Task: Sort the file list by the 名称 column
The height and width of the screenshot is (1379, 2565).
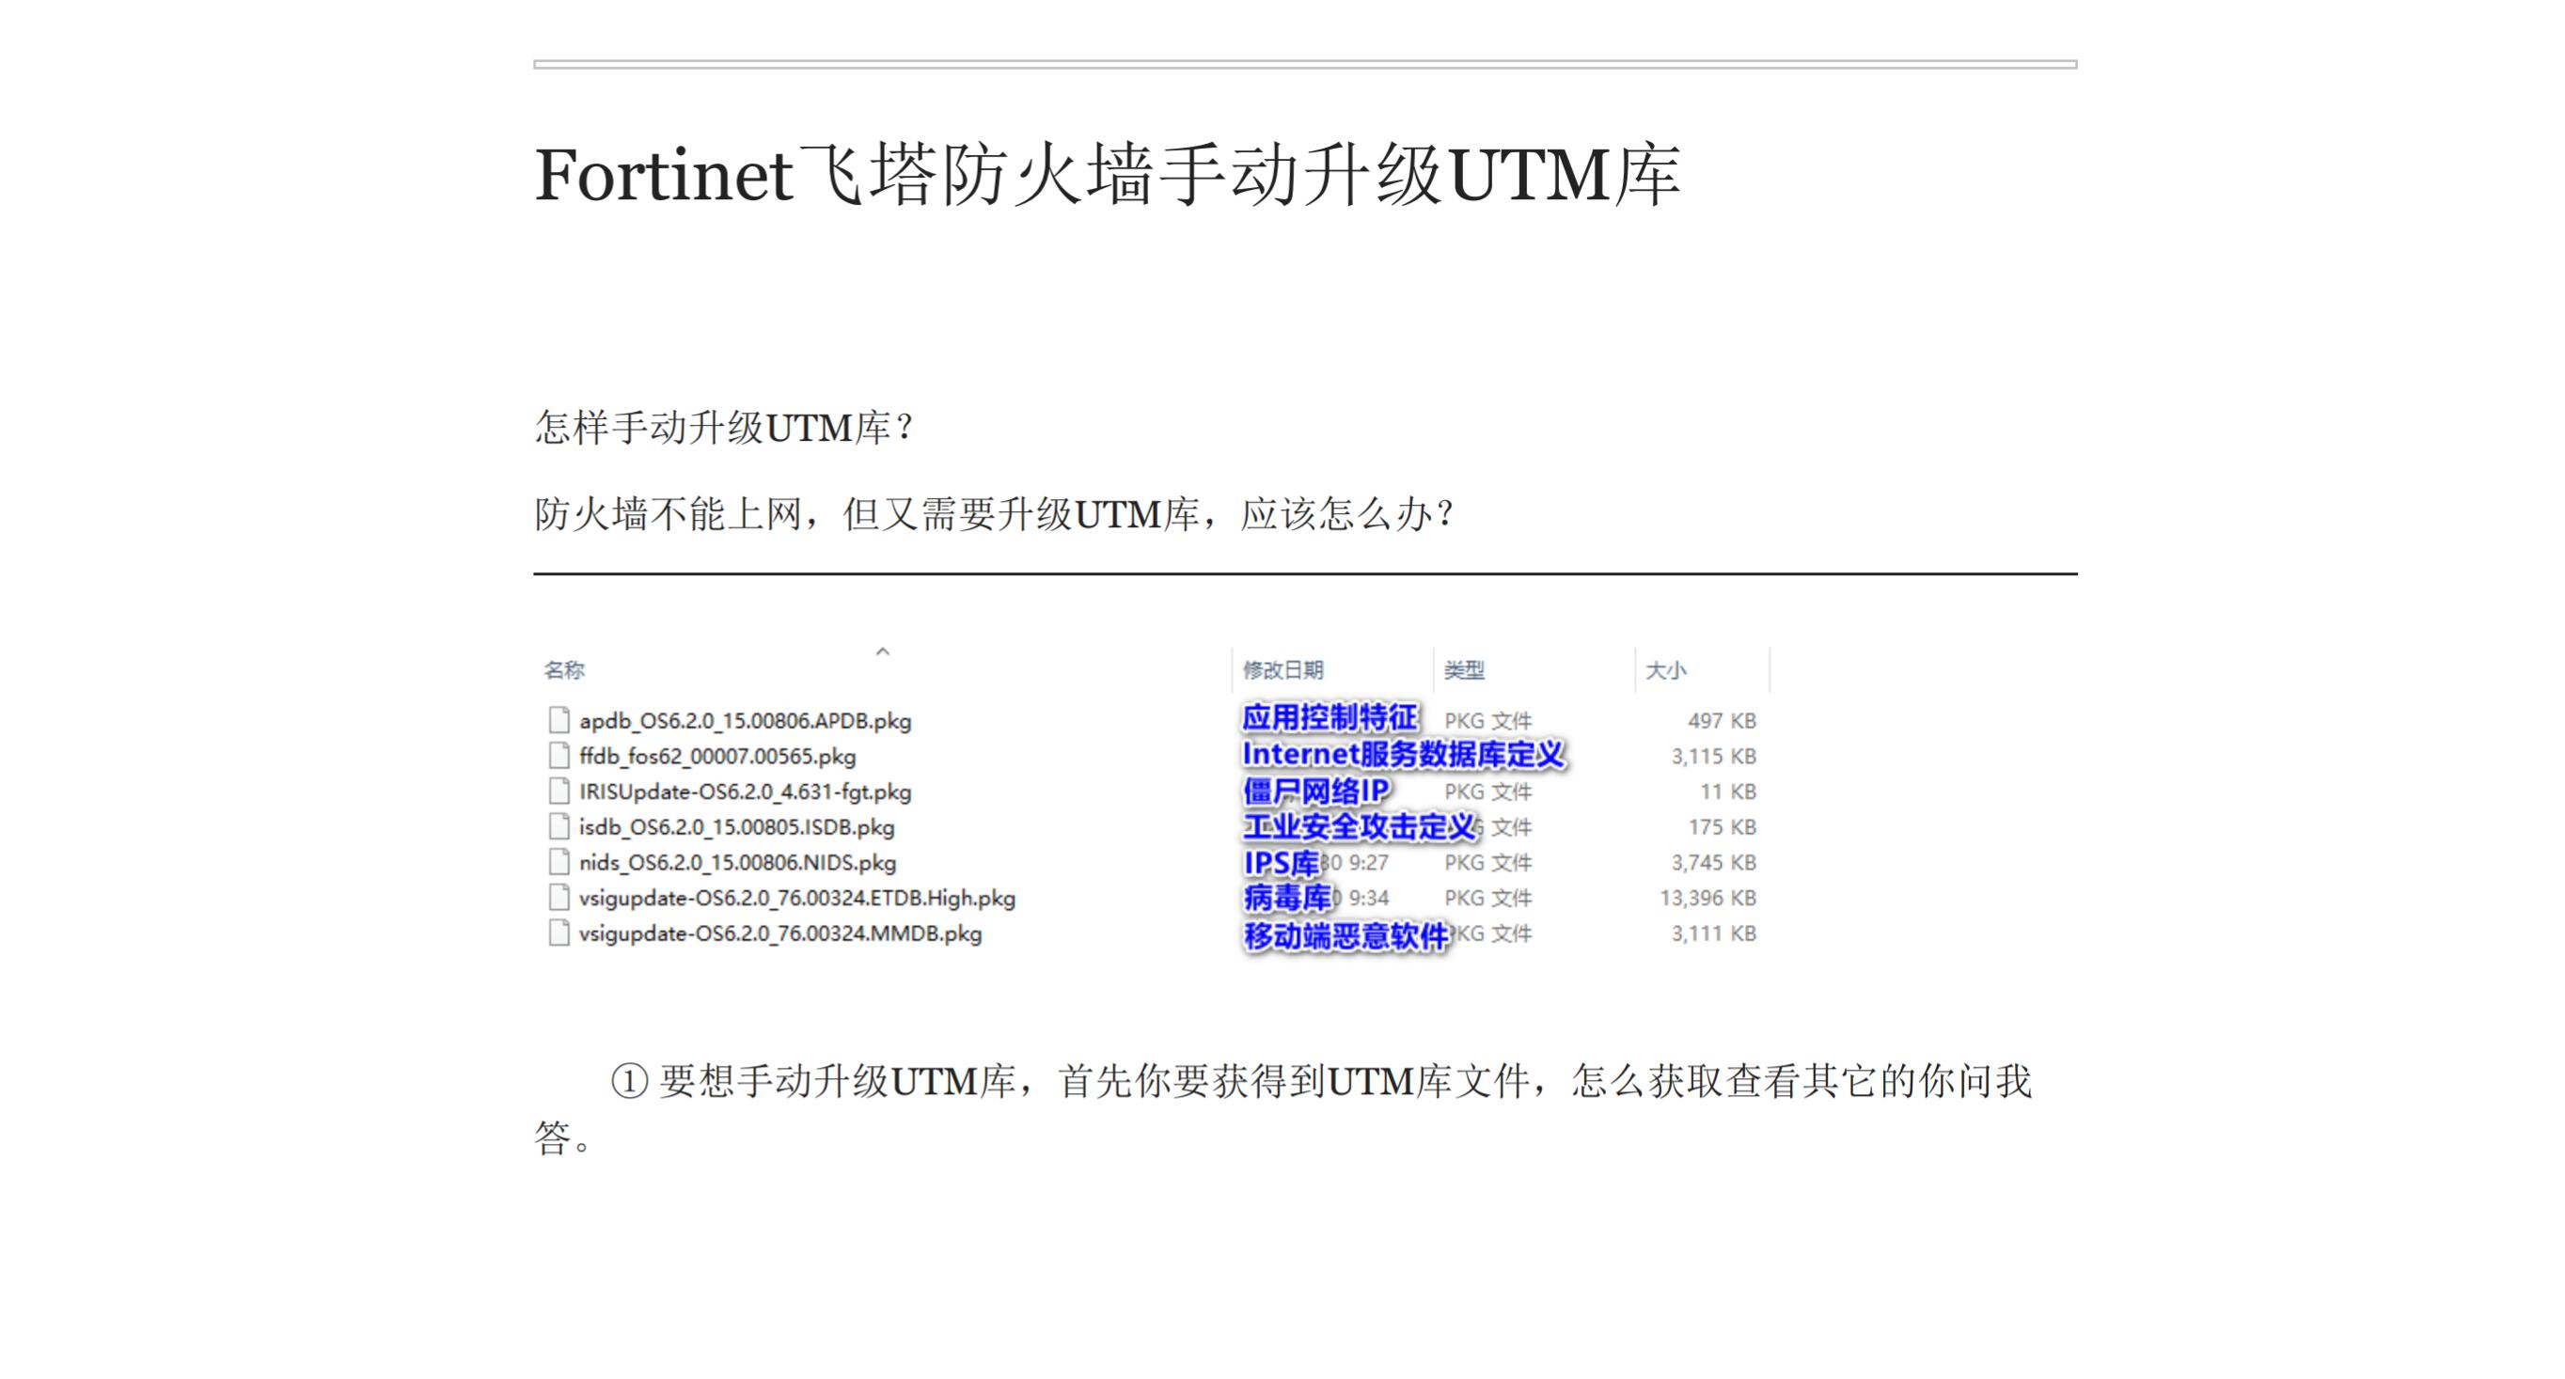Action: tap(564, 670)
